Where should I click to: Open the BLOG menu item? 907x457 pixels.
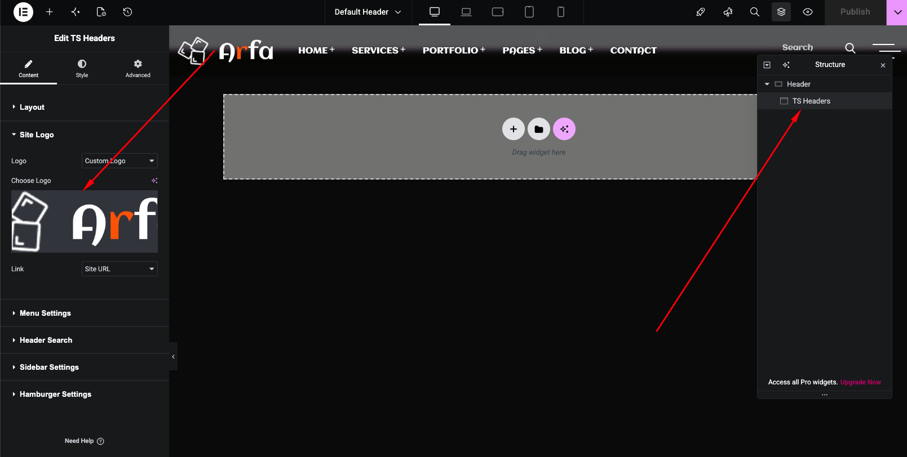576,50
